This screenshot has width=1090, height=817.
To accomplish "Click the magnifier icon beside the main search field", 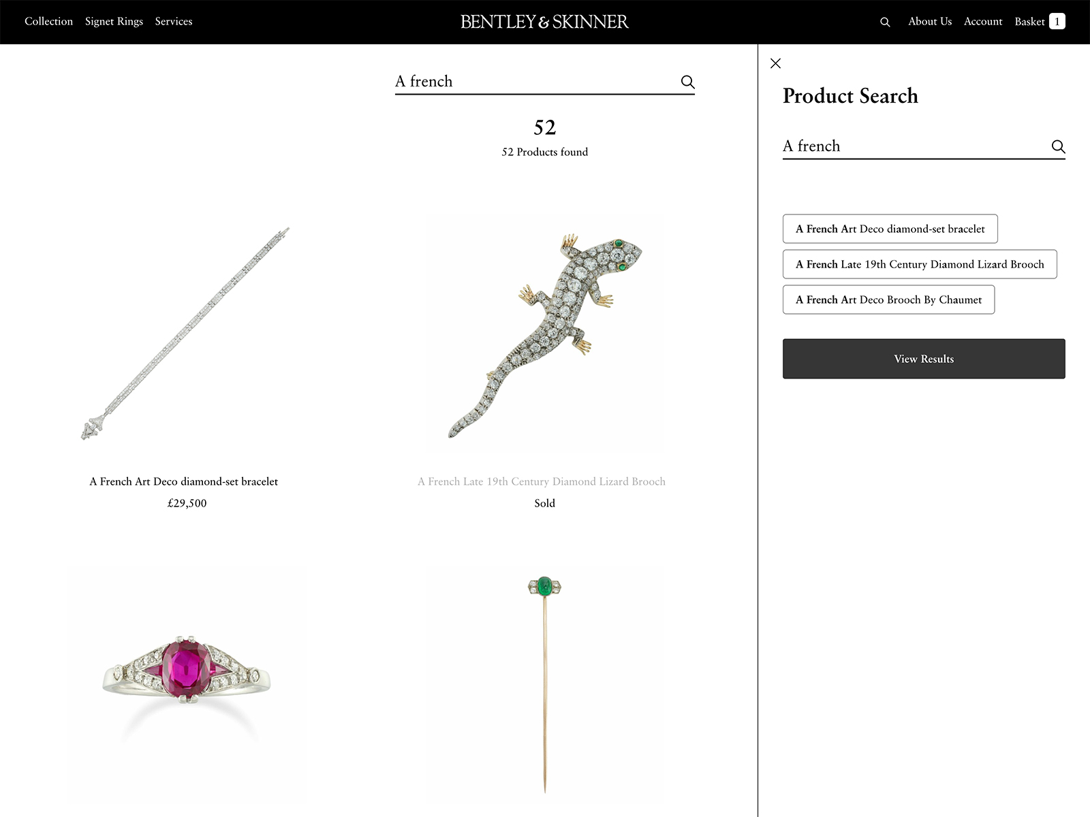I will [687, 82].
